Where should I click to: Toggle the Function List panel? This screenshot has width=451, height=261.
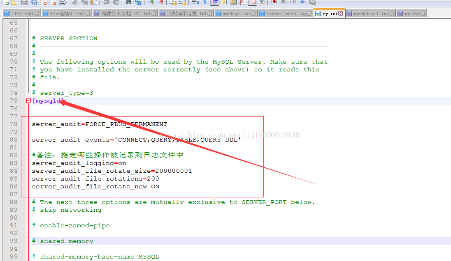[242, 2]
